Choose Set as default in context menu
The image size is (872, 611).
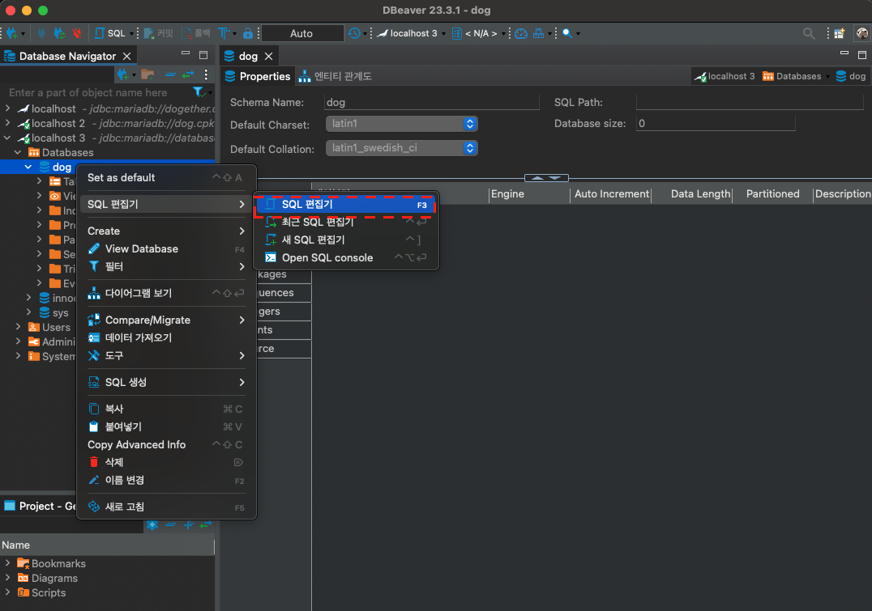click(166, 178)
